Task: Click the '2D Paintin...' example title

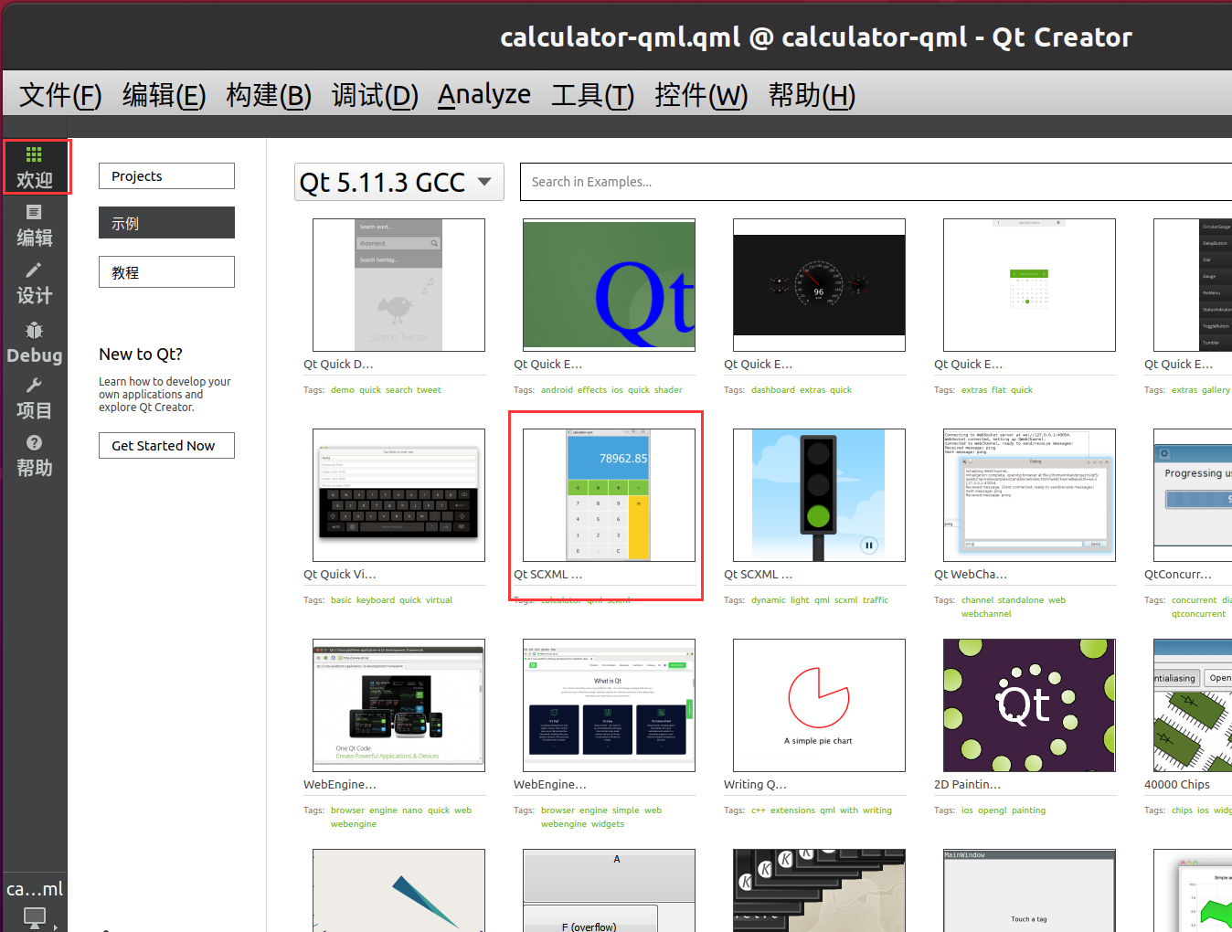Action: click(x=968, y=785)
